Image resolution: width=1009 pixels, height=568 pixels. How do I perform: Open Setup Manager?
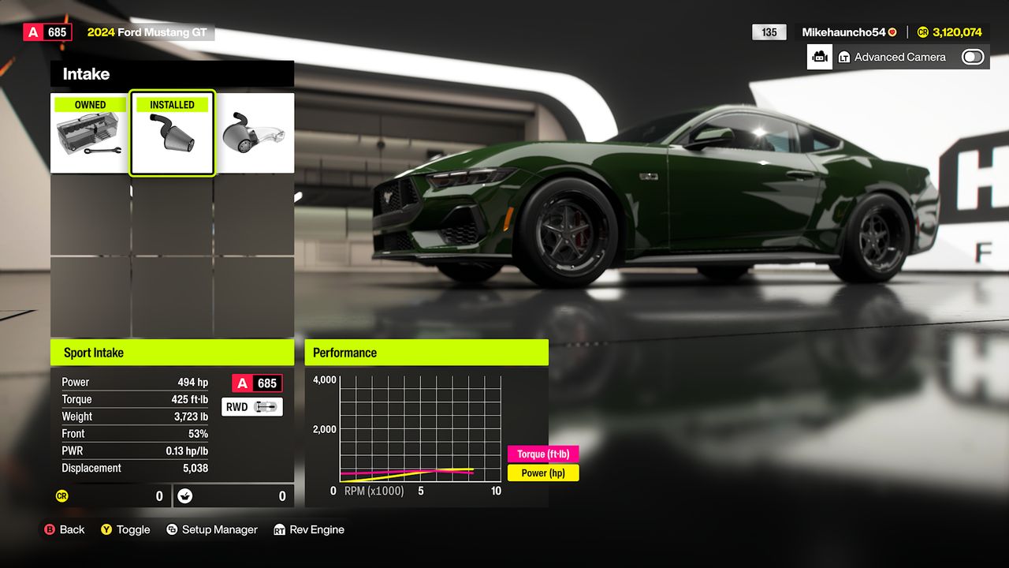coord(220,529)
